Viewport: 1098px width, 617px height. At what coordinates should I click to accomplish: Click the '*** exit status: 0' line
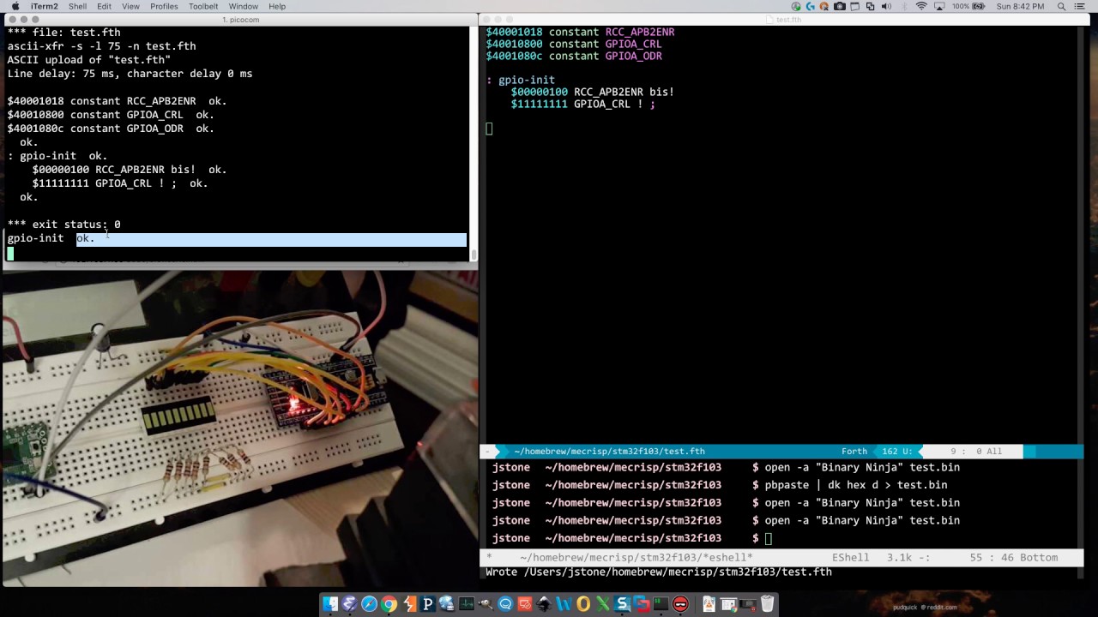[64, 225]
